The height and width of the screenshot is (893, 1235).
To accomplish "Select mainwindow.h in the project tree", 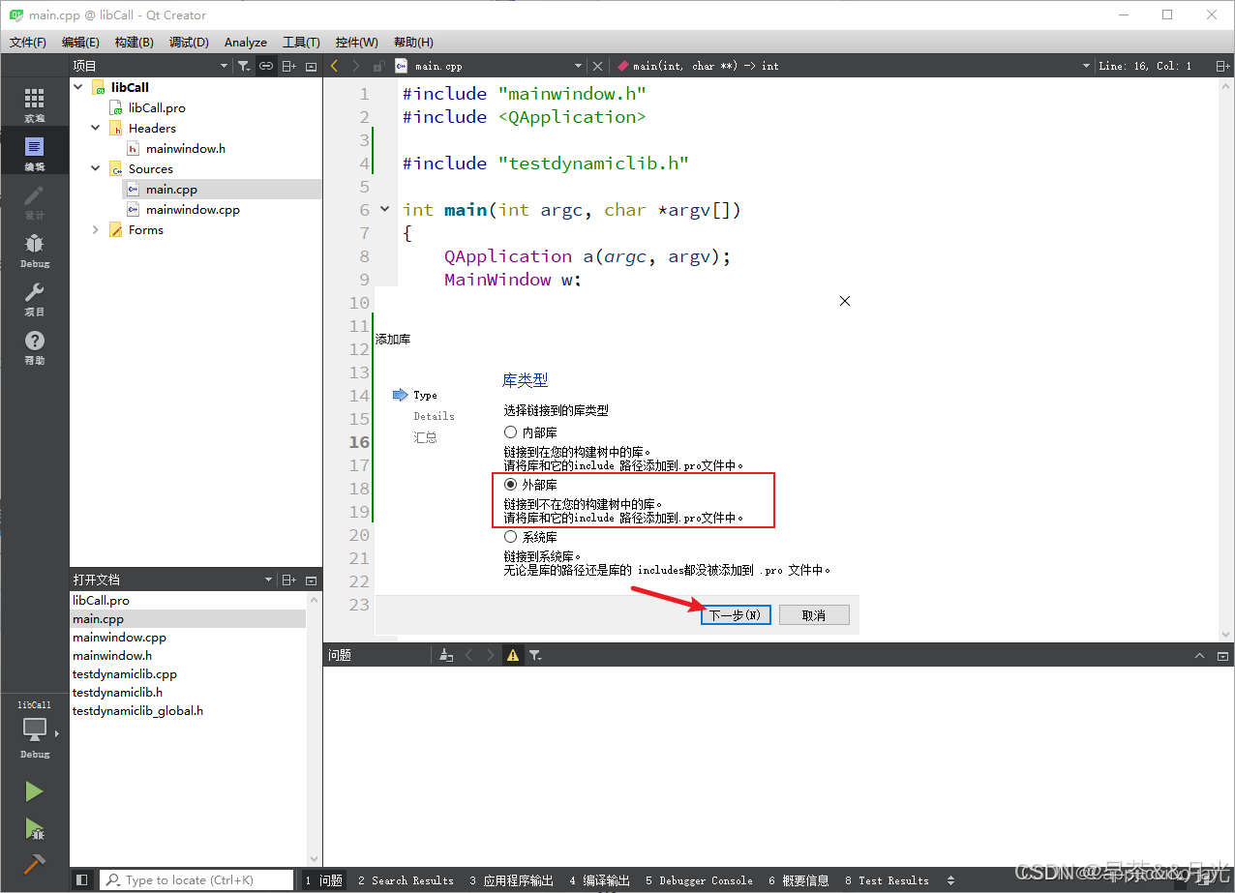I will point(186,148).
